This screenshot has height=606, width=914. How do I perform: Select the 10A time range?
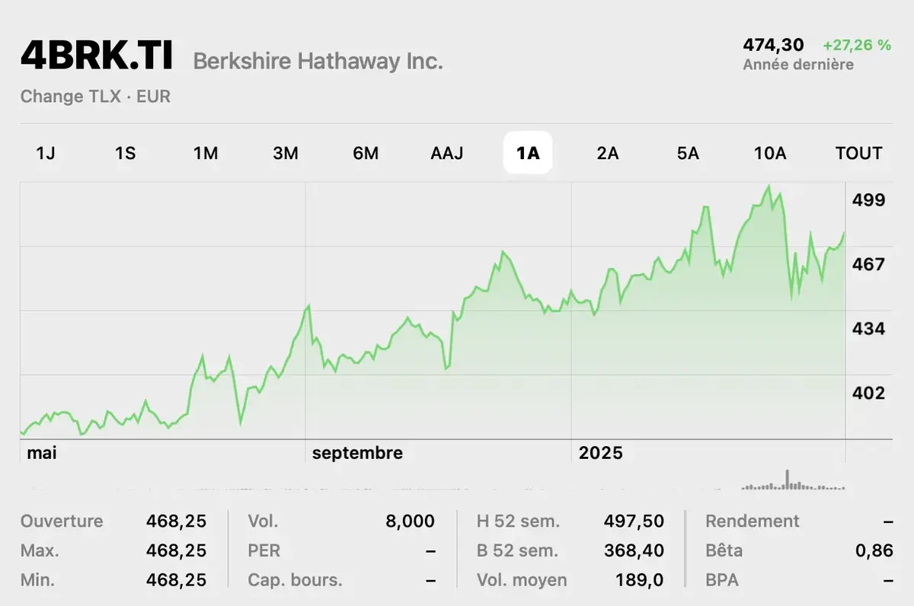(x=769, y=153)
